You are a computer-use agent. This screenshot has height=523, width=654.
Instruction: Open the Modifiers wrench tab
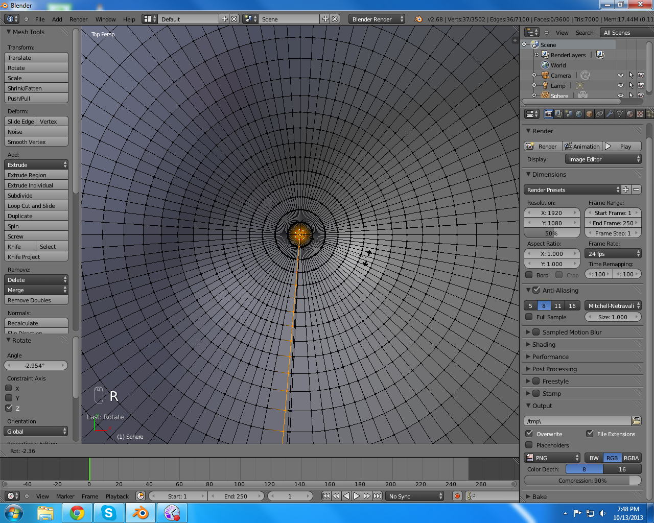pos(610,114)
